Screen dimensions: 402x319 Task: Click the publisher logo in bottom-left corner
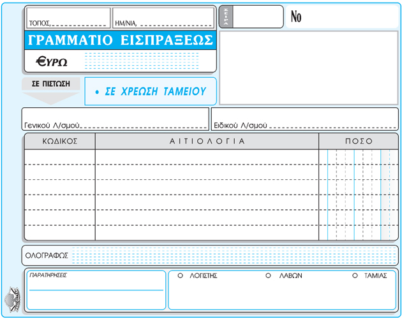13,297
